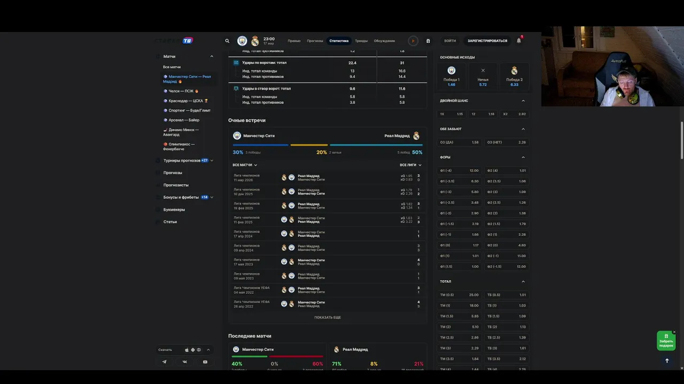Select total ТБ (2.5) odds
The width and height of the screenshot is (684, 384).
pos(507,338)
